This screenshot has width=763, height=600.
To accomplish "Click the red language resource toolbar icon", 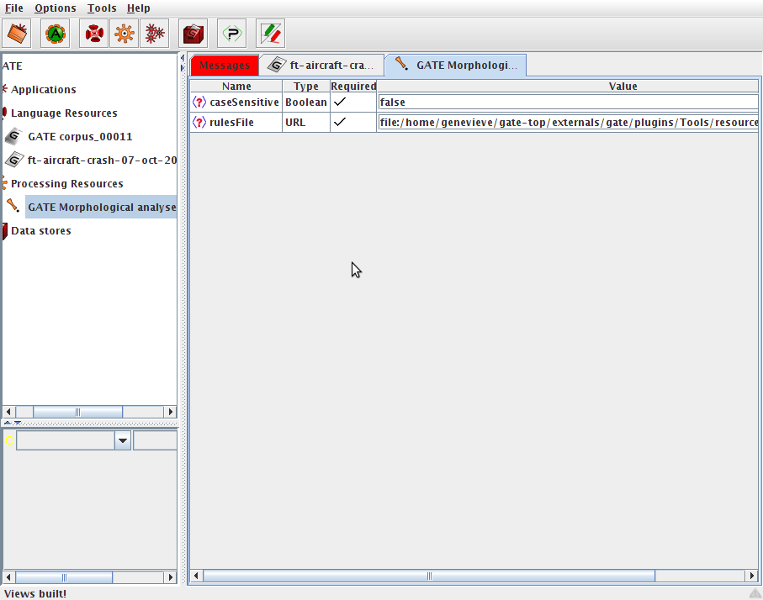I will pyautogui.click(x=94, y=34).
